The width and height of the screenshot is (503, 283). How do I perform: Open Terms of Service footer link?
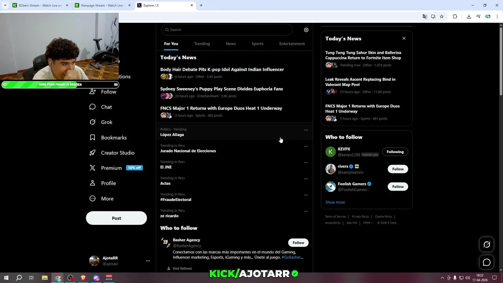click(x=335, y=217)
